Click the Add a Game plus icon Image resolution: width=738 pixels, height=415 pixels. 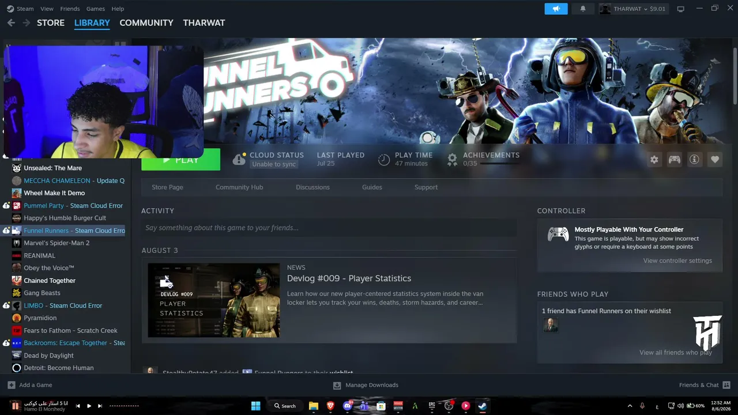12,385
